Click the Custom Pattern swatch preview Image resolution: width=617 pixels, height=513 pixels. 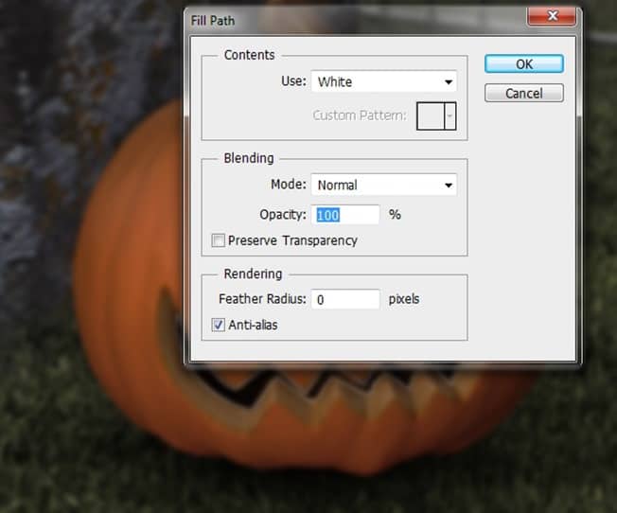431,115
